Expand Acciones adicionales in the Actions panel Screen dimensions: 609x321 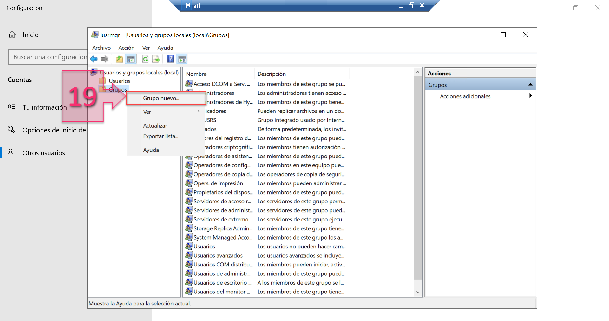point(530,96)
